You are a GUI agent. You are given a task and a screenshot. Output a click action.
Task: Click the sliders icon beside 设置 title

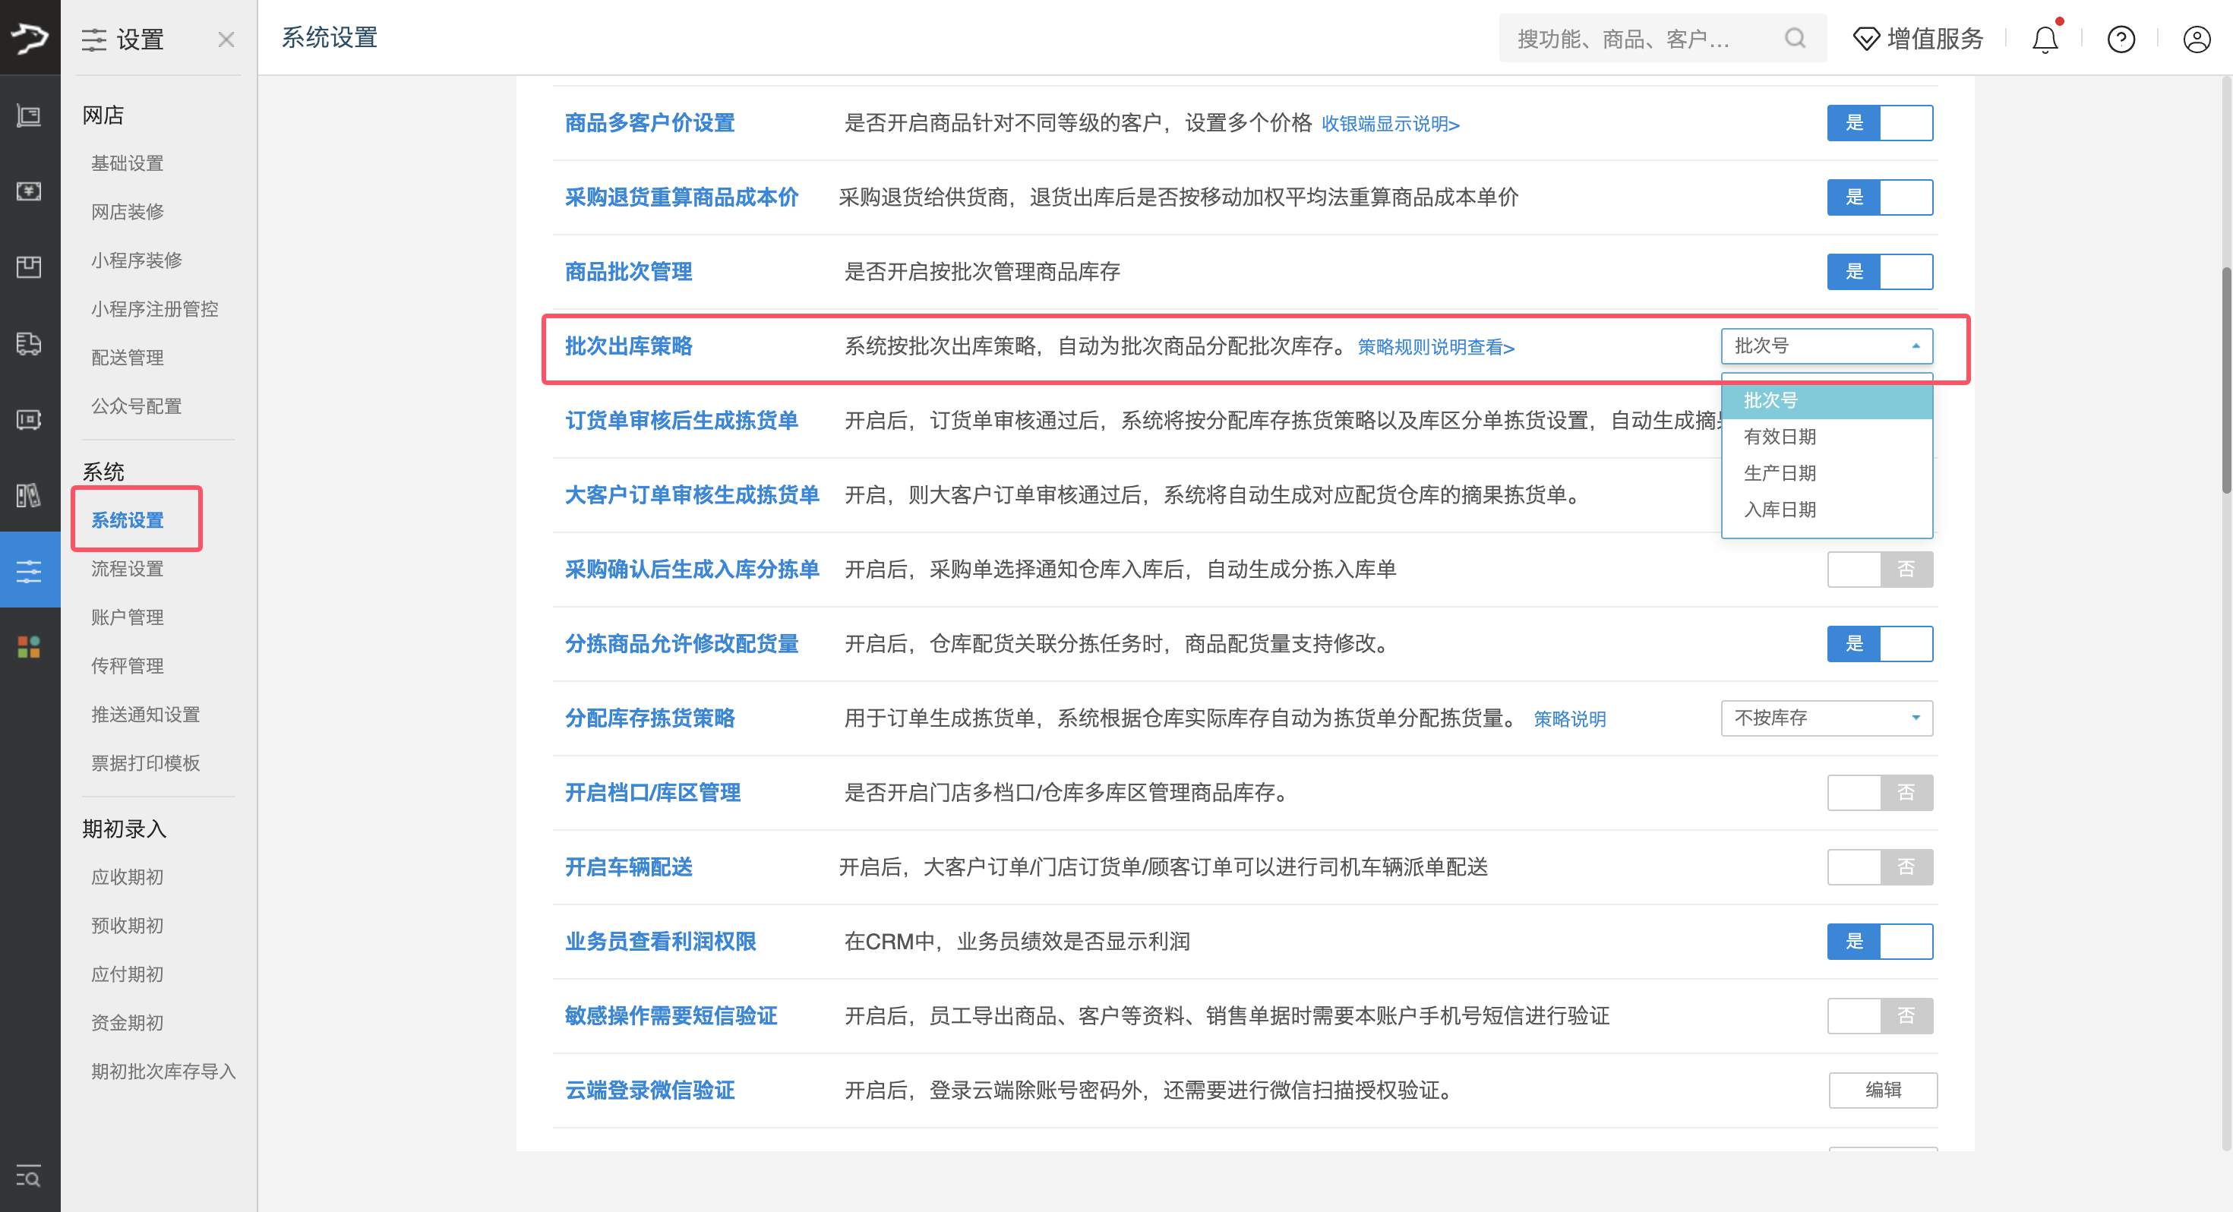click(x=93, y=39)
